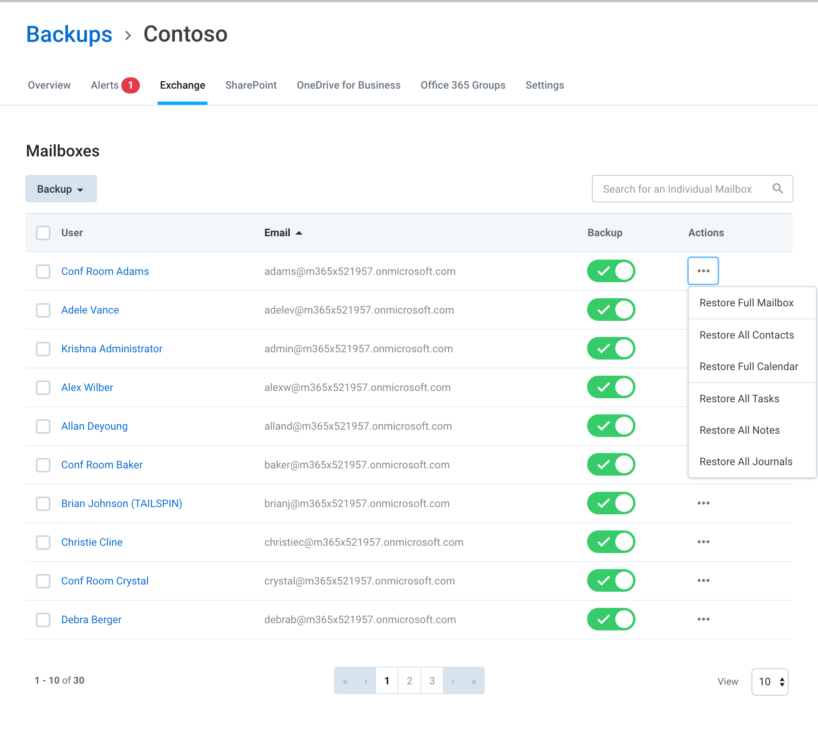Go to the first page of mailboxes
This screenshot has width=818, height=734.
(x=345, y=680)
